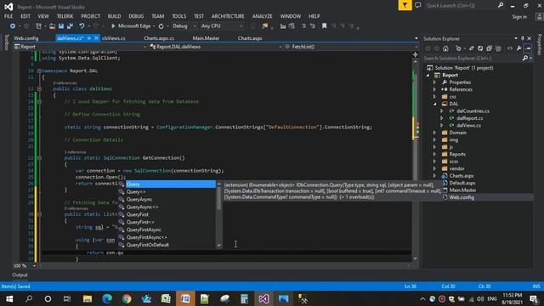The height and width of the screenshot is (306, 544).
Task: Select Default.aspx in Solution Explorer
Action: [462, 183]
